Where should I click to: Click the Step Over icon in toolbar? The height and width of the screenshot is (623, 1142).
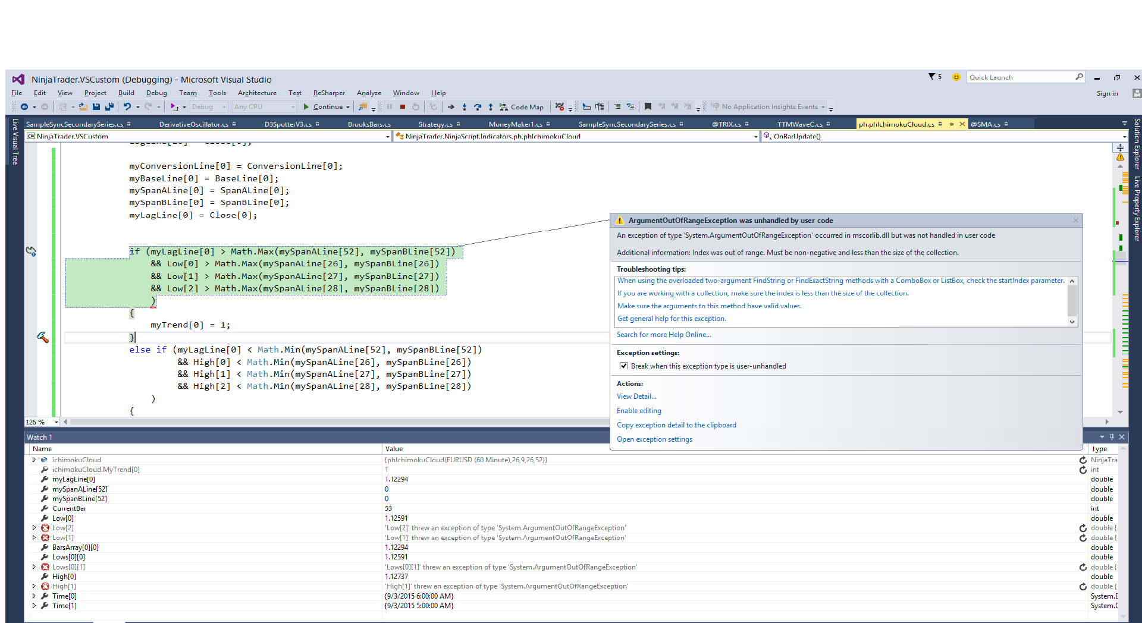click(477, 107)
